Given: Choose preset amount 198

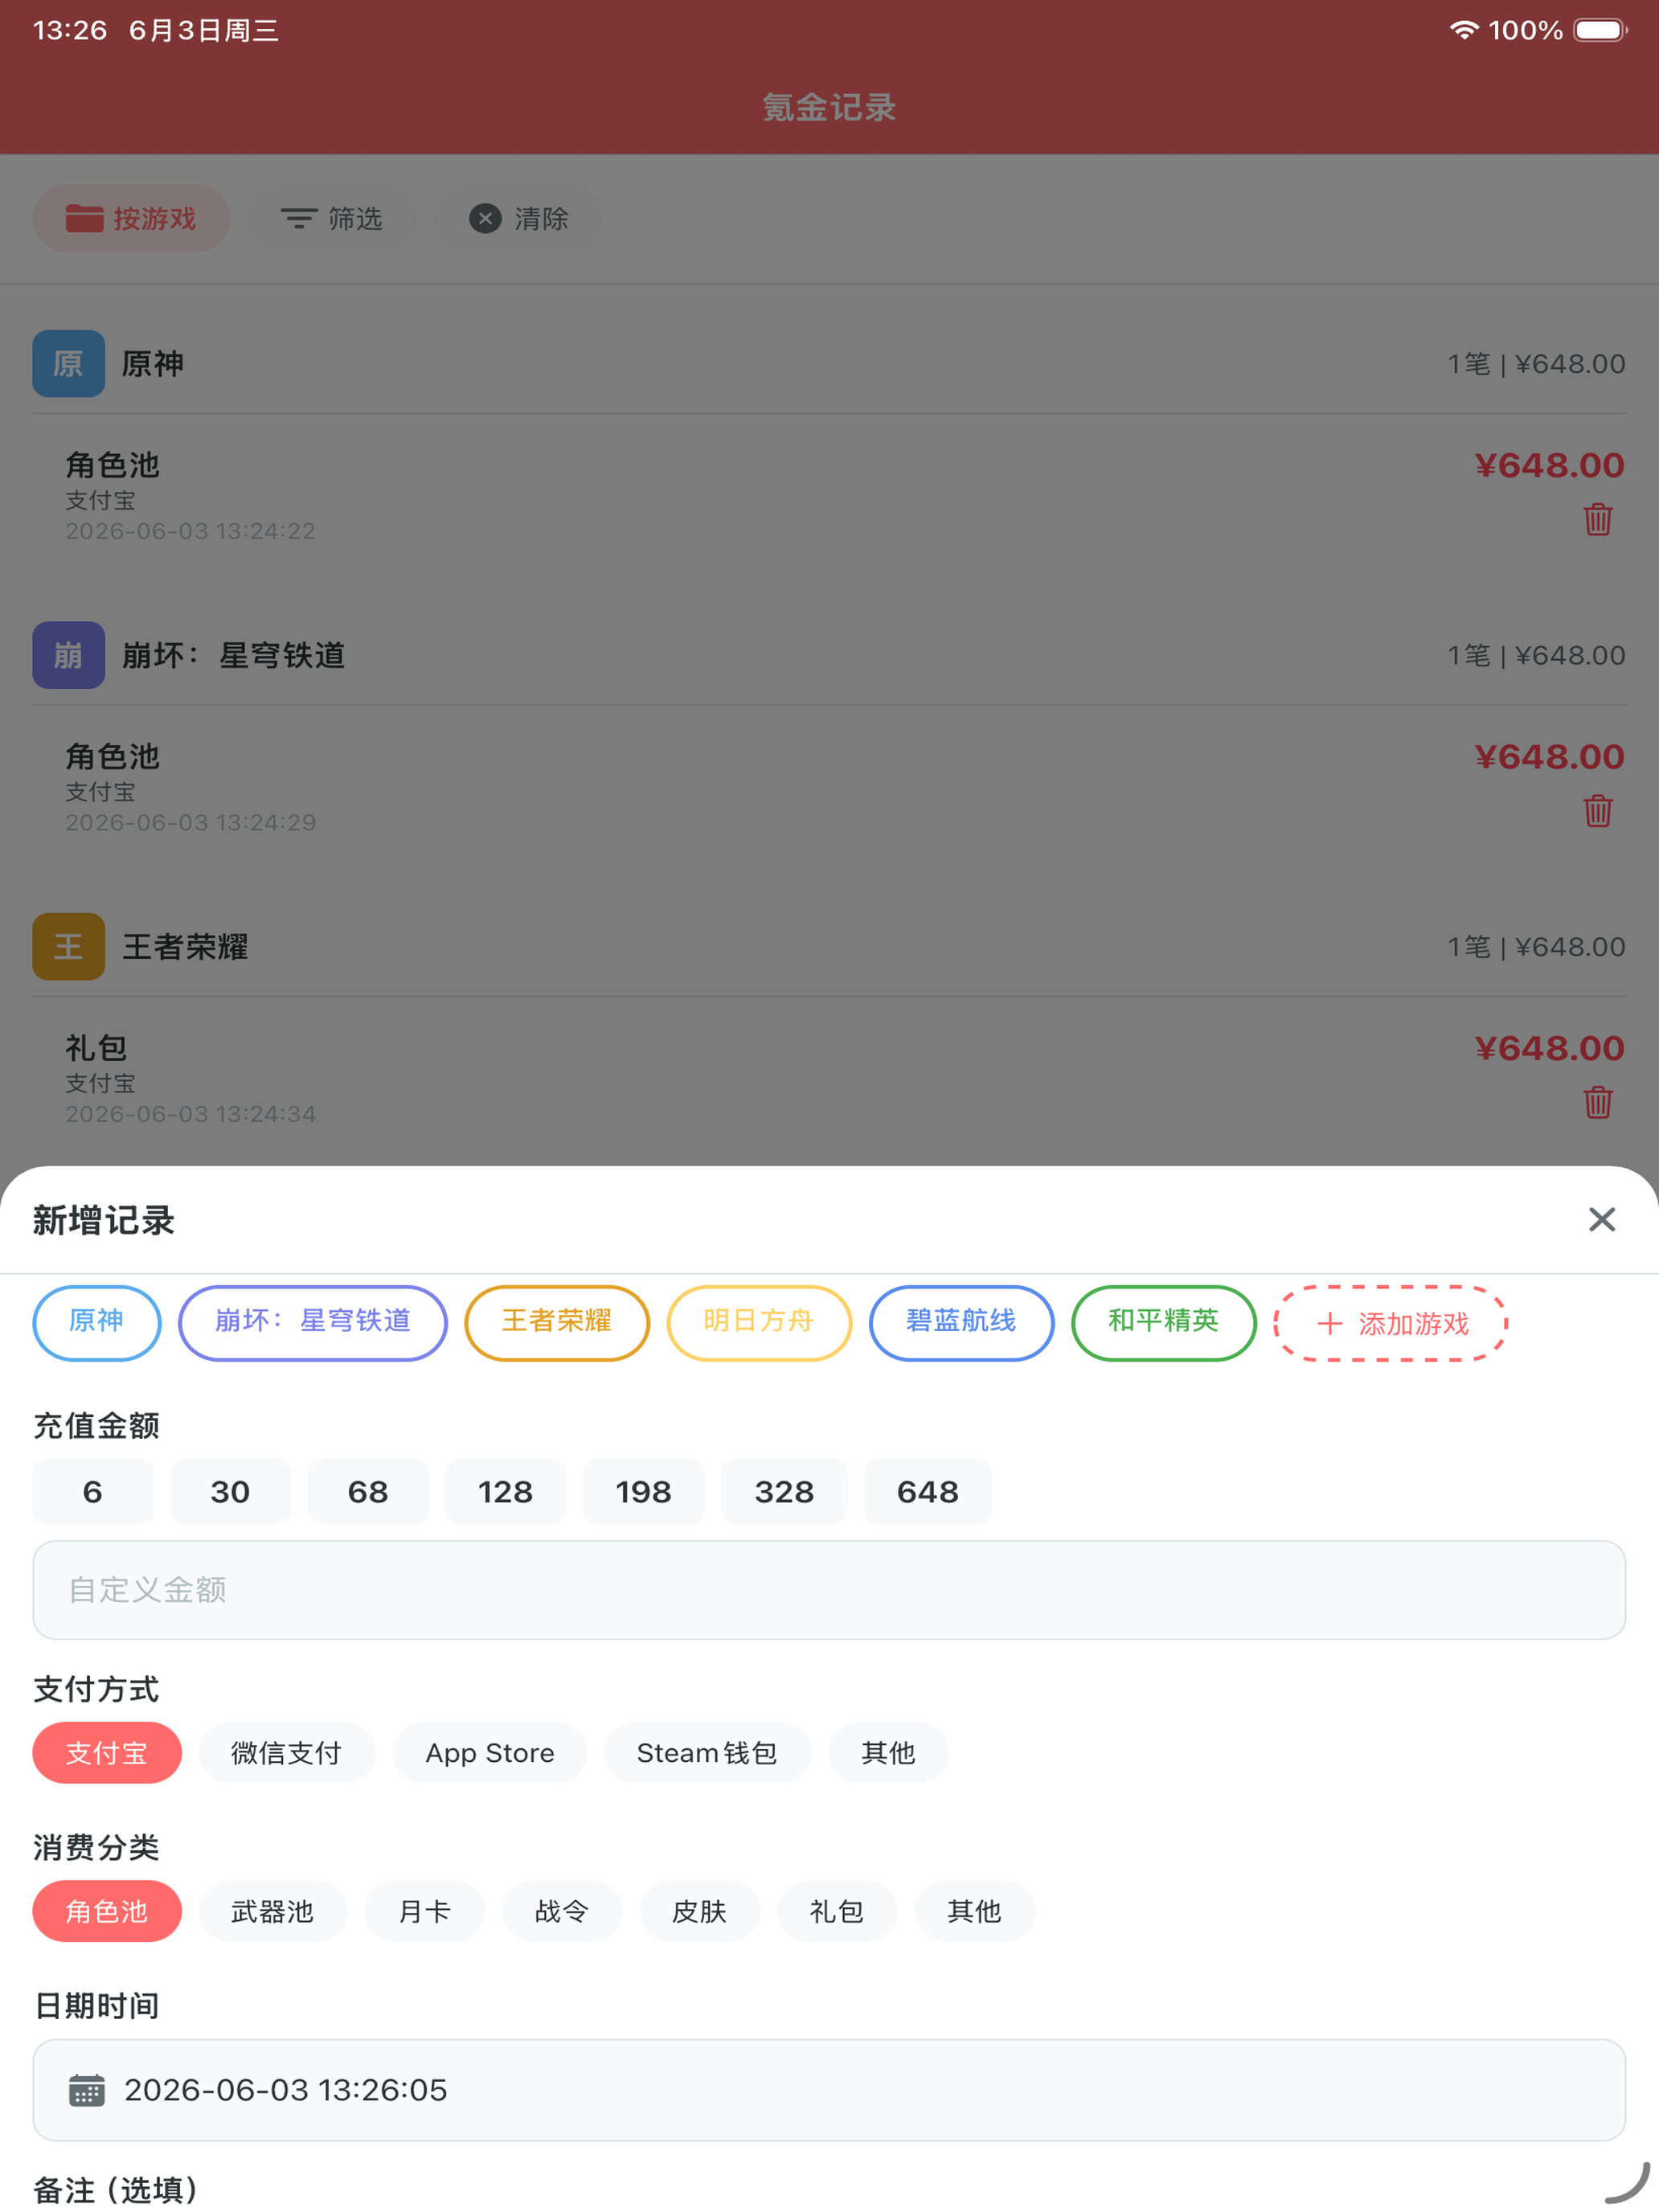Looking at the screenshot, I should 644,1491.
